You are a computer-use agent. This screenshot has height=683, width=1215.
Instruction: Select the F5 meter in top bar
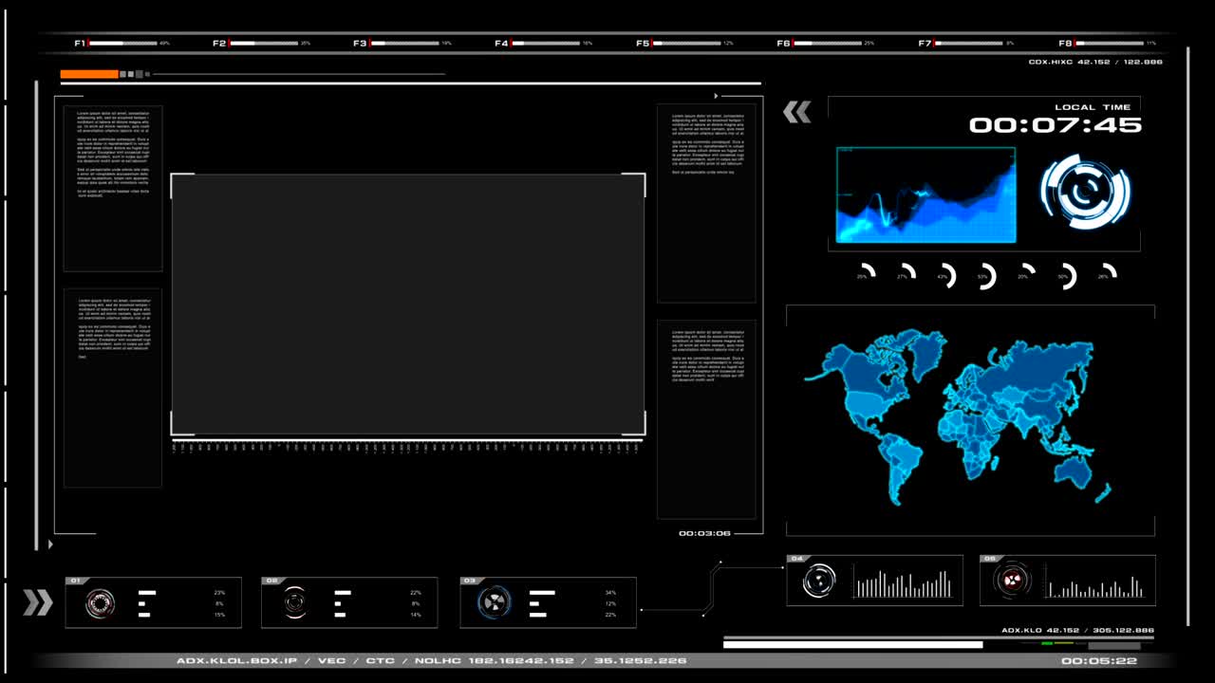(684, 44)
